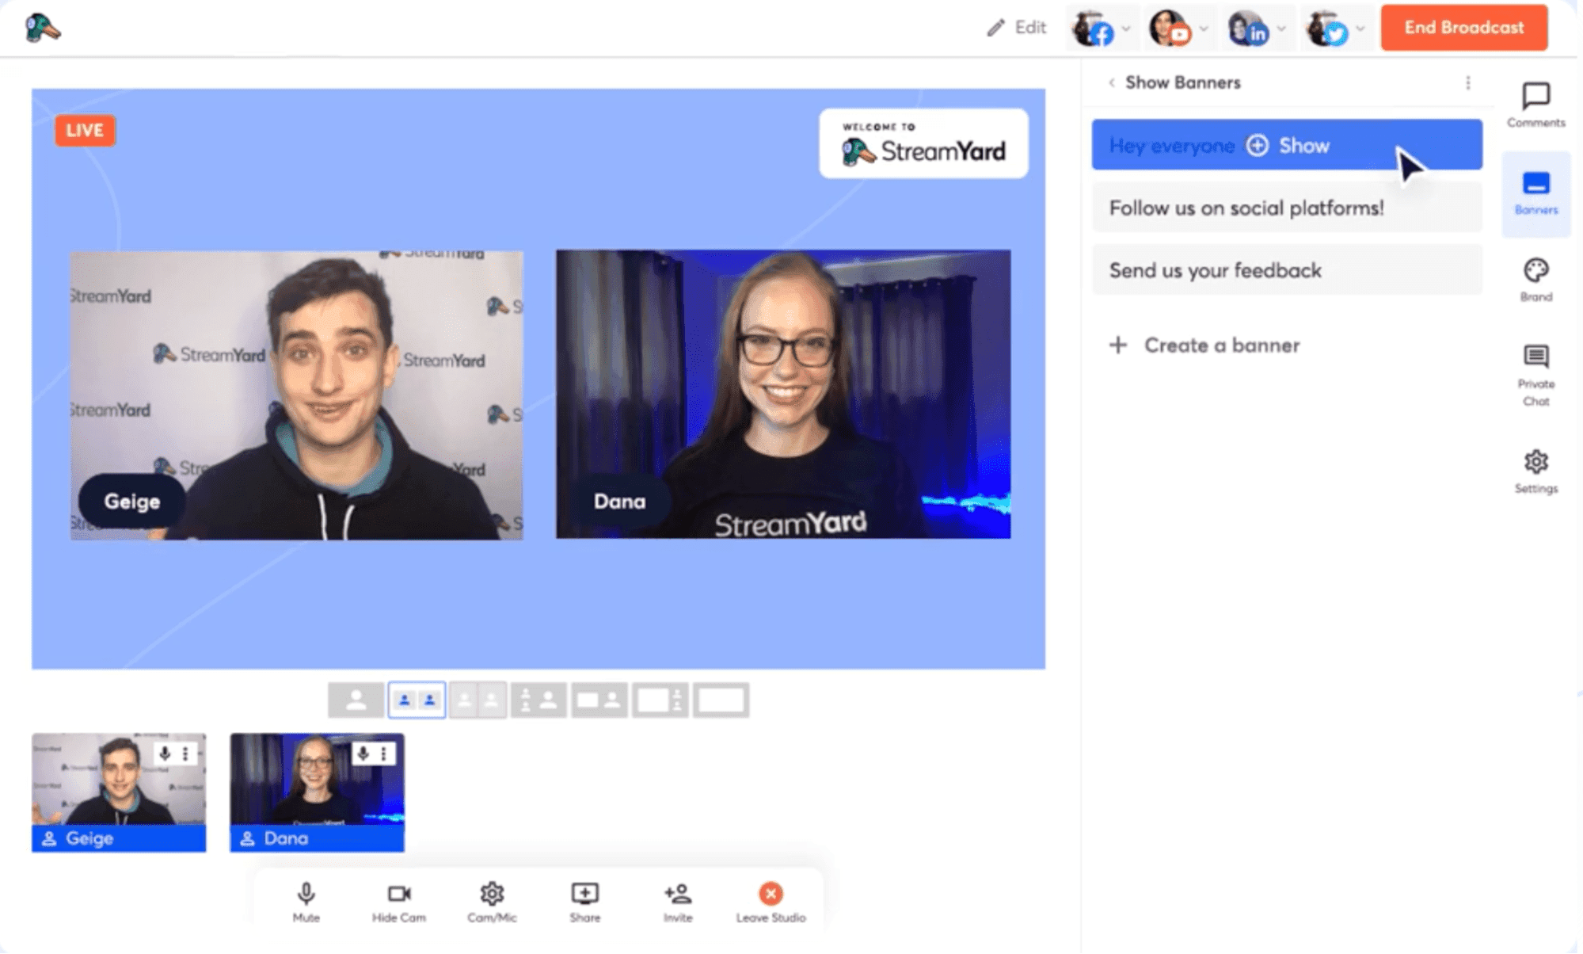Select the two-person side-by-side layout

point(417,700)
